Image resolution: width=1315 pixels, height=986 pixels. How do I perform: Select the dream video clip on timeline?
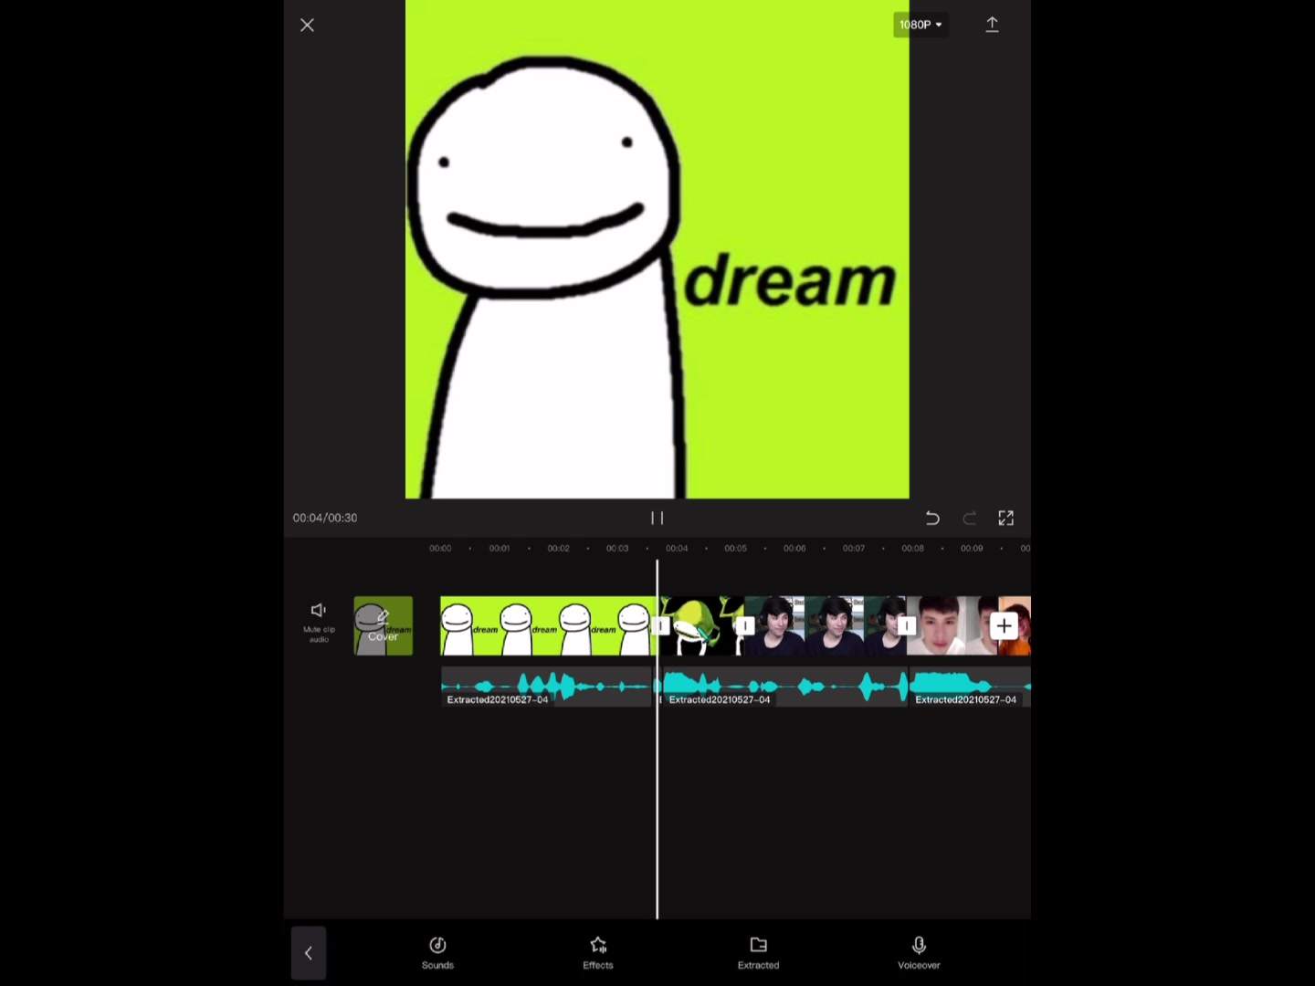pos(548,625)
